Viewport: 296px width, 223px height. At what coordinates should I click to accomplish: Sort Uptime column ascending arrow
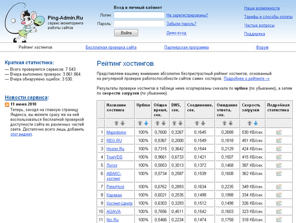140,123
